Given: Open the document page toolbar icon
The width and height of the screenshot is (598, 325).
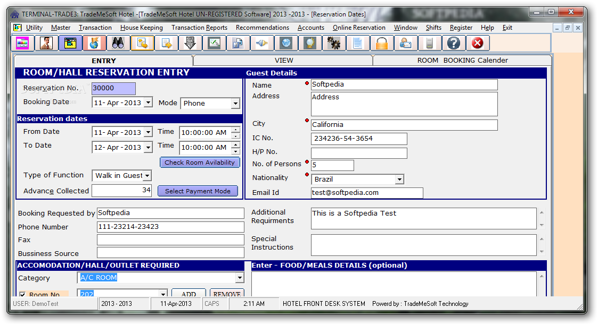Looking at the screenshot, I should click(x=358, y=44).
